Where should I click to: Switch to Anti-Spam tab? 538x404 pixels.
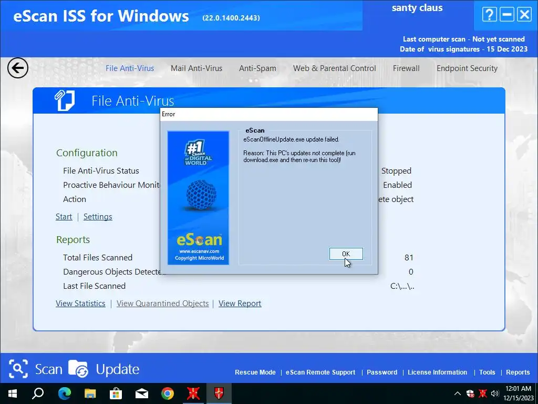pos(257,68)
